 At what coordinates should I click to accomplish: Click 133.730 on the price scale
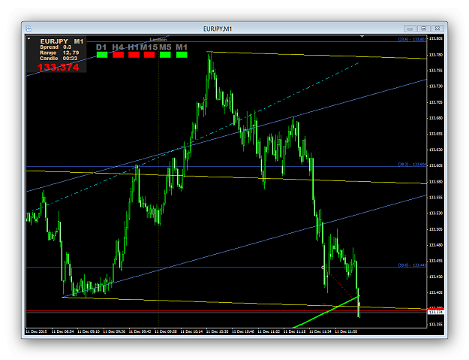[x=436, y=86]
